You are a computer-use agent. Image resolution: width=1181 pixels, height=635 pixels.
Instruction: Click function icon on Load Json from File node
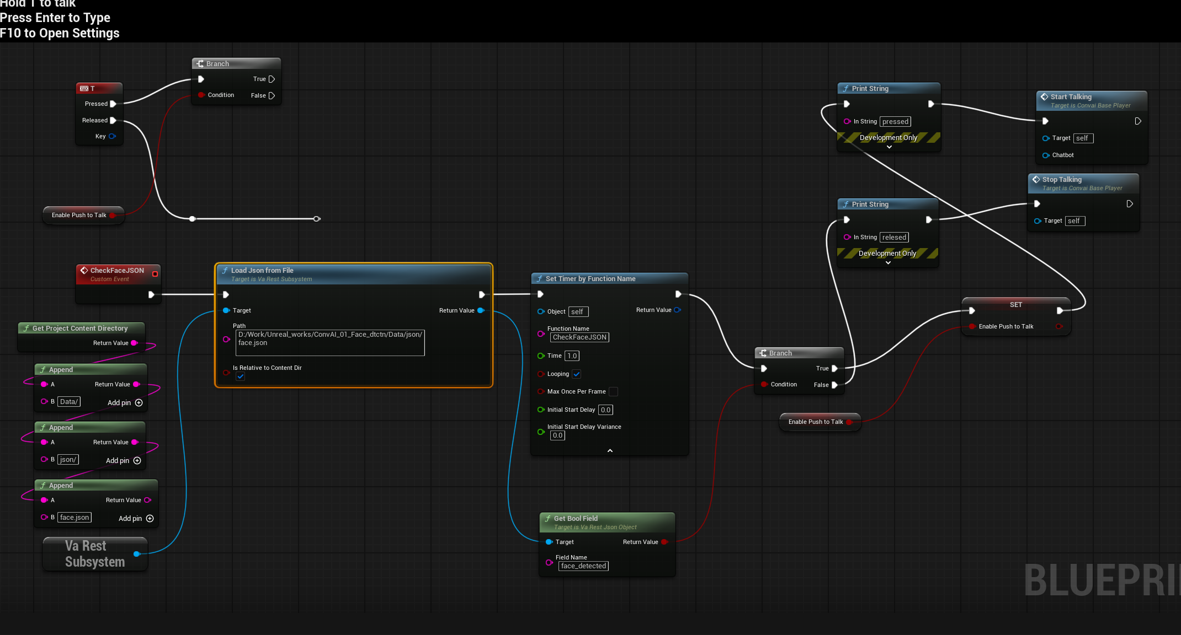tap(225, 271)
